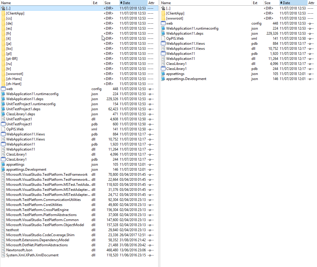Click the dll icon for Newtonsoft.Json

point(4,250)
